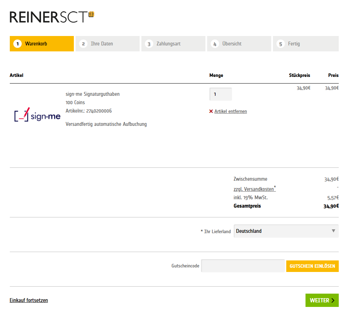Image resolution: width=351 pixels, height=316 pixels.
Task: Click the gold chip icon in logo
Action: pos(91,14)
